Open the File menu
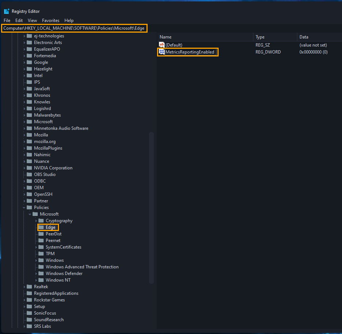Screen dimensions: 342x334 coord(7,21)
